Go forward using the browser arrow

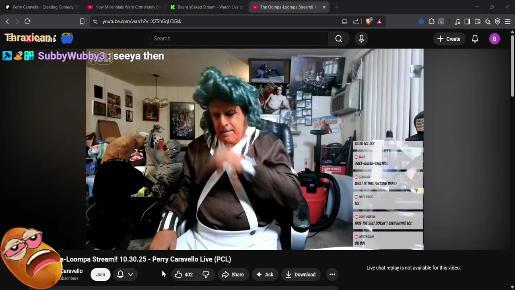click(17, 21)
